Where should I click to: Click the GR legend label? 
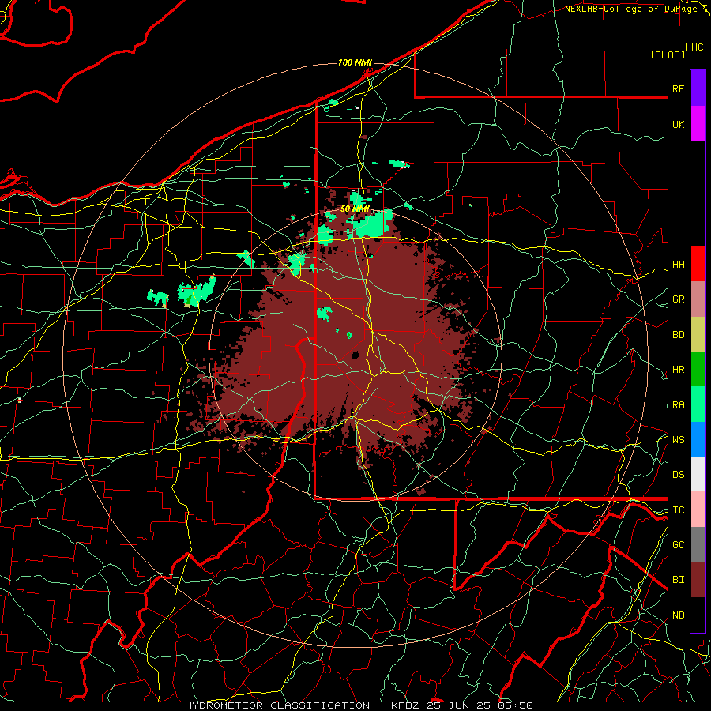click(x=678, y=299)
